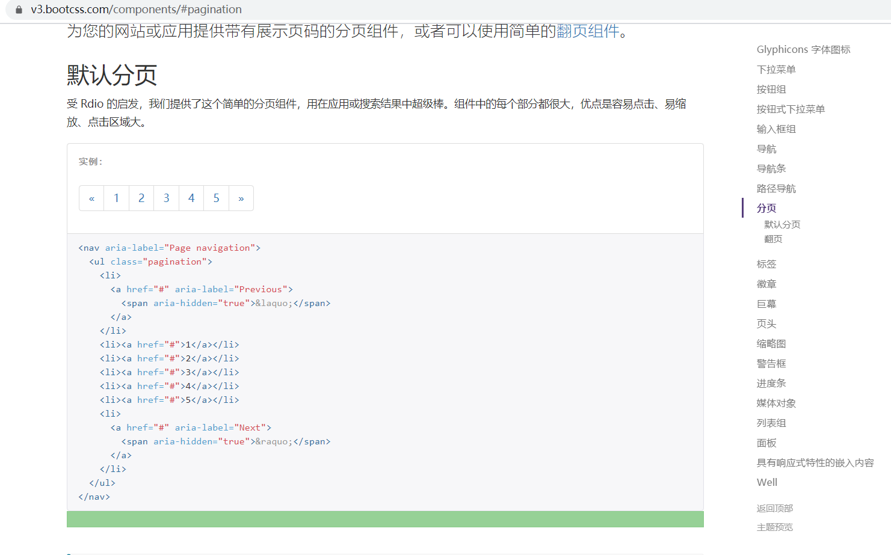The width and height of the screenshot is (891, 555).
Task: Click the aria-label="Next" code line
Action: [x=191, y=428]
